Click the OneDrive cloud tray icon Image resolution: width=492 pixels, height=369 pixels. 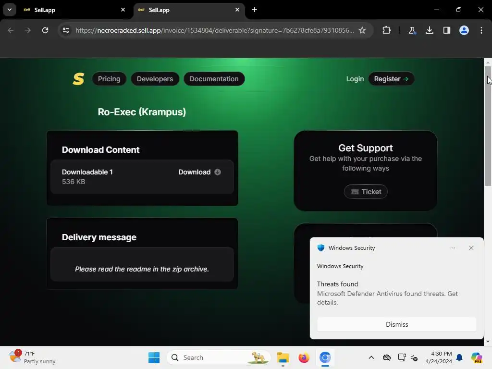(387, 357)
